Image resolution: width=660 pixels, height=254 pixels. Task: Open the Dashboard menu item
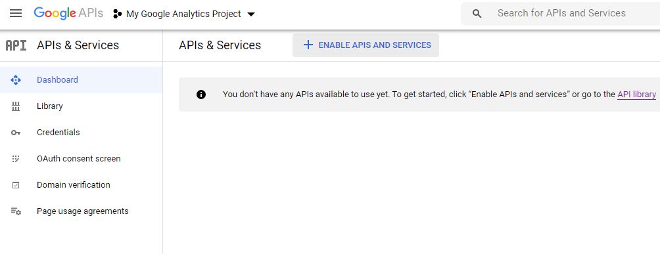point(82,80)
